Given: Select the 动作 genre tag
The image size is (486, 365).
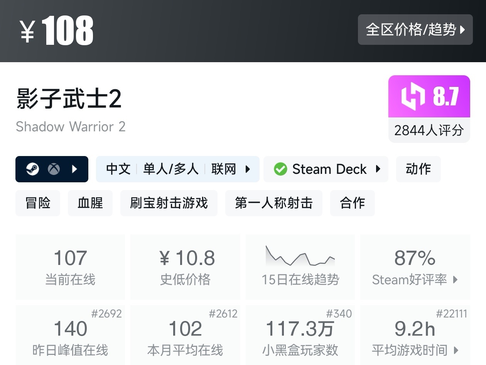Looking at the screenshot, I should click(x=418, y=169).
